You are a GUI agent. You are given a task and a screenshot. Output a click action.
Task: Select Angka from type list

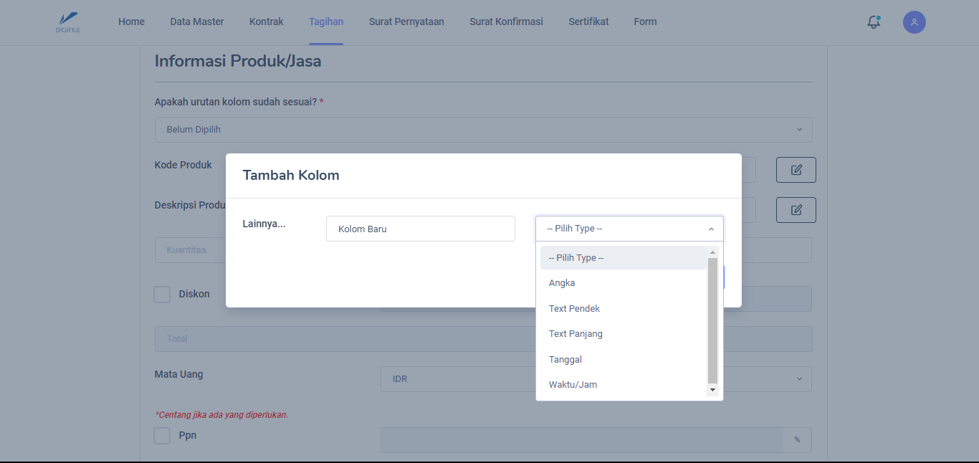tap(562, 283)
